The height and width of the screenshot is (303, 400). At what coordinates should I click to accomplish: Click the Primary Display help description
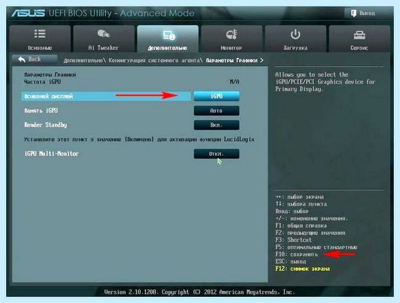325,82
